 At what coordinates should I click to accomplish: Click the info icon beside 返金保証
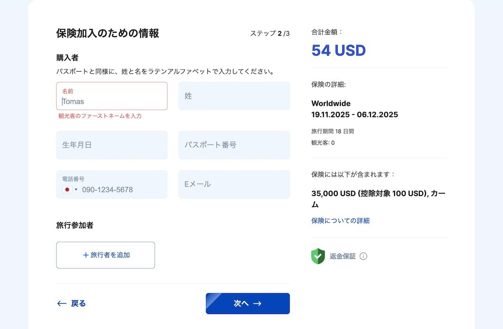click(x=363, y=256)
